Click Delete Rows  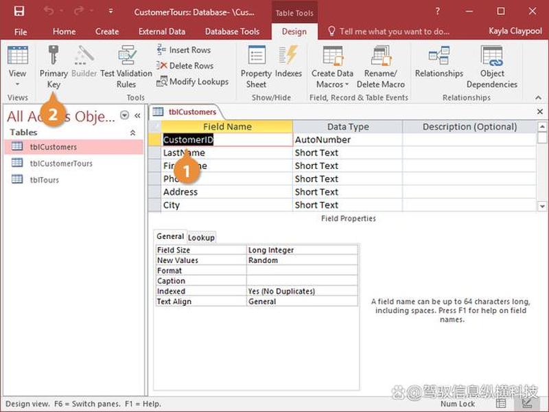(185, 65)
